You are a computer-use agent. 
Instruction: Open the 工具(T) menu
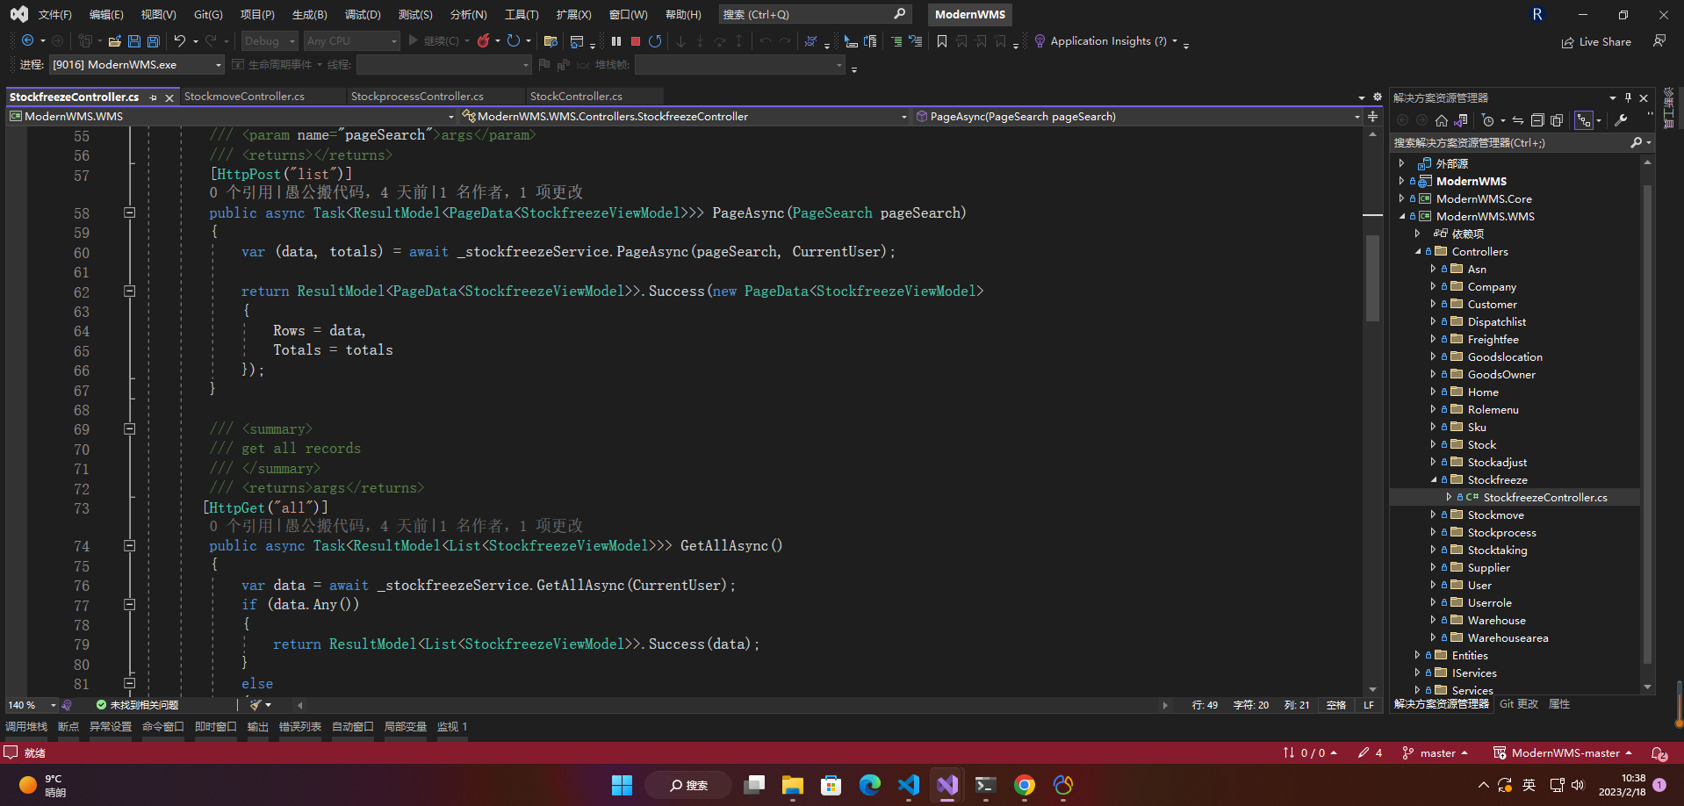pyautogui.click(x=522, y=15)
